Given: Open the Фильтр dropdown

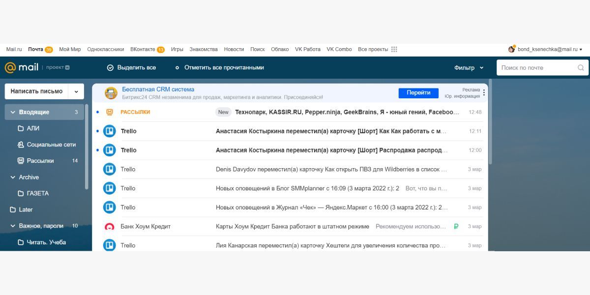Looking at the screenshot, I should pos(469,68).
